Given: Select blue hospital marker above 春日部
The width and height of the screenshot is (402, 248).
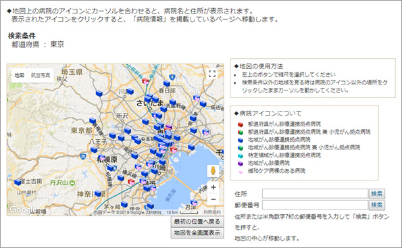Looking at the screenshot, I should (x=167, y=83).
